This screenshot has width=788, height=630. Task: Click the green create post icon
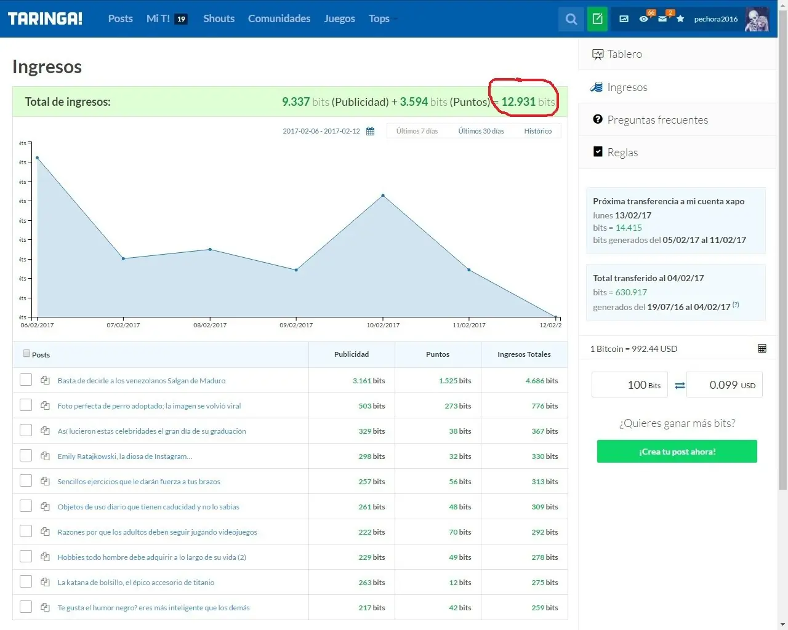(597, 19)
